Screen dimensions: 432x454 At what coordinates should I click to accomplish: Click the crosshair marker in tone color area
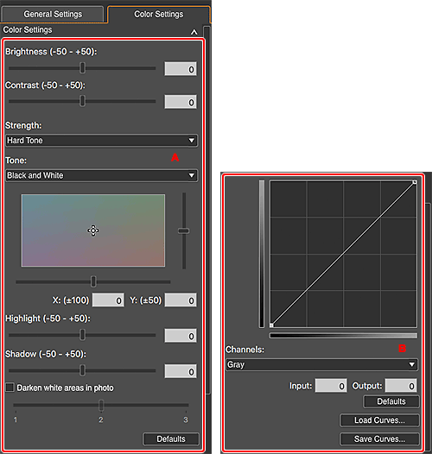pyautogui.click(x=93, y=230)
